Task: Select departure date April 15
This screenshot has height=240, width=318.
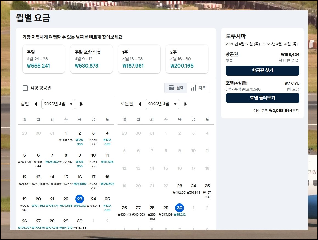Action: click(66, 180)
